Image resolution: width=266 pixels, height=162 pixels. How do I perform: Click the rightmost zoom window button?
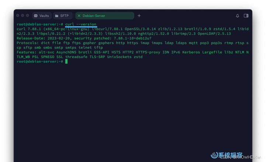click(x=27, y=15)
